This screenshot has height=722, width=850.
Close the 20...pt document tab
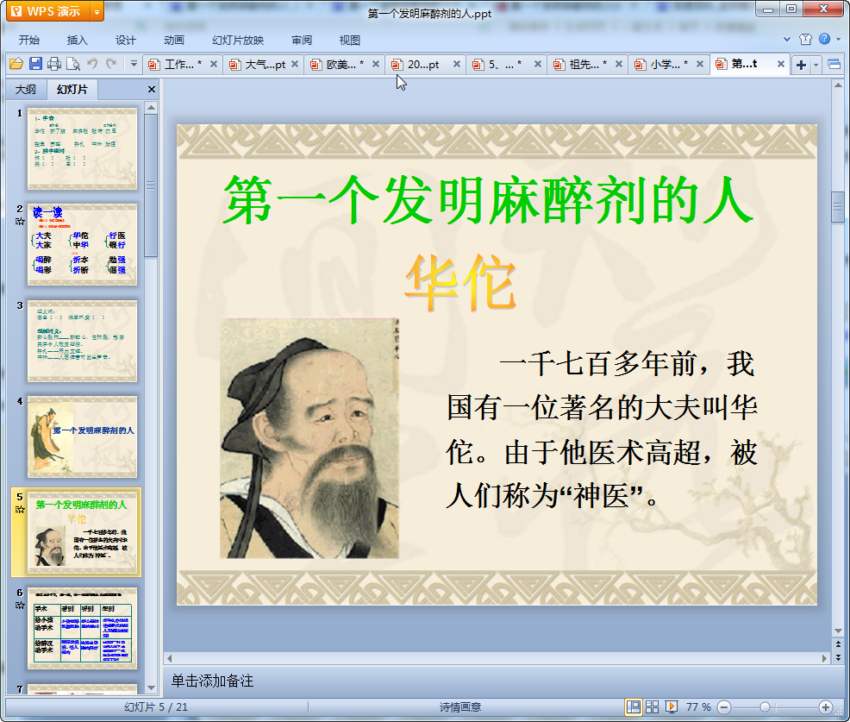click(457, 64)
